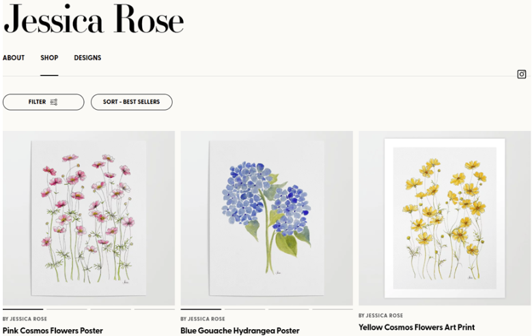Click BY JESSICA ROSE under the hydrangea poster
The width and height of the screenshot is (532, 336).
(x=203, y=319)
